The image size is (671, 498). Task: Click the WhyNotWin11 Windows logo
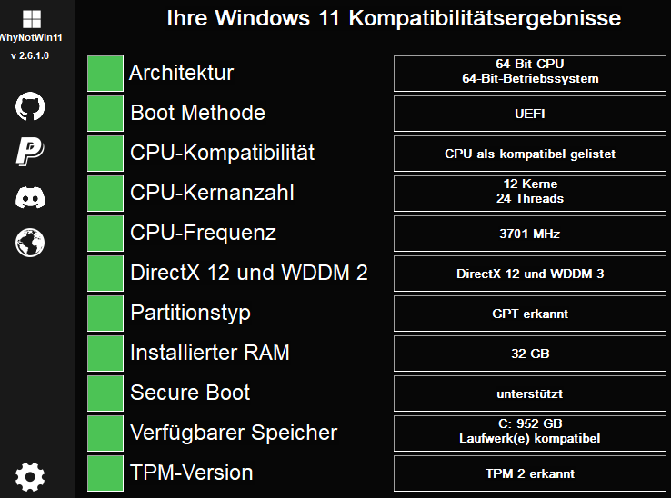point(31,19)
